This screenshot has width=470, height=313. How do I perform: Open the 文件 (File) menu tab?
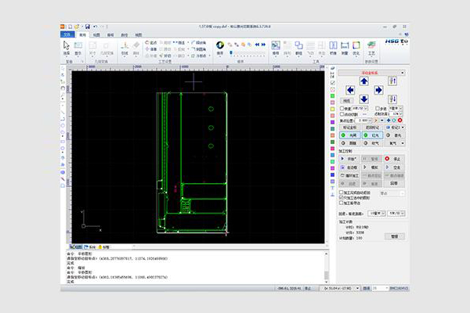pos(67,35)
